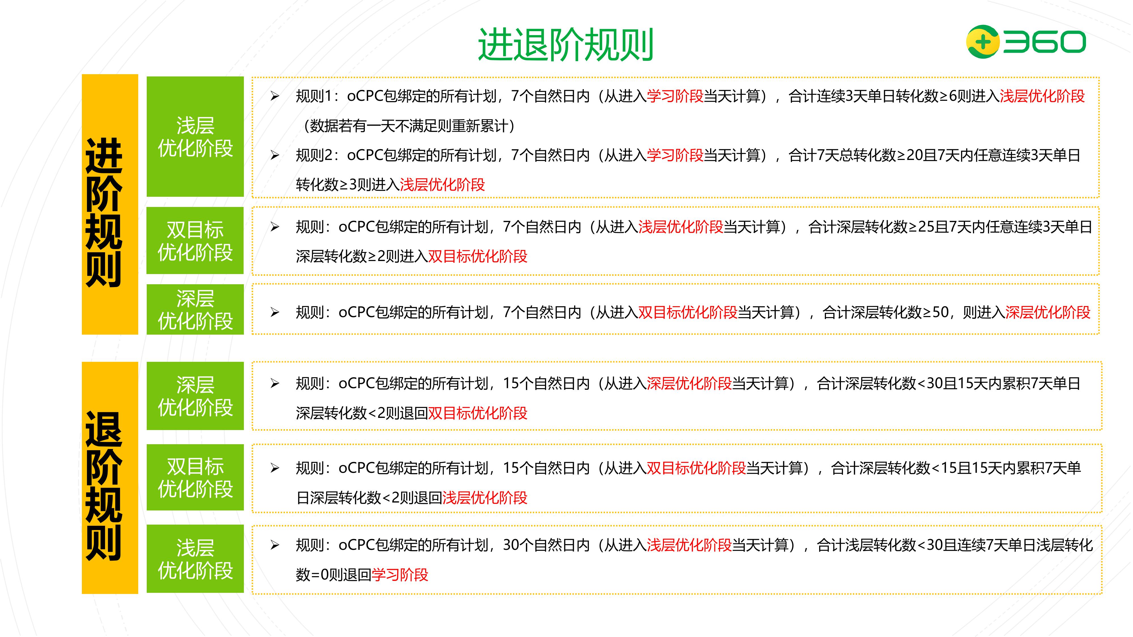Click the arrow bullet before 规则1
Screen dimensions: 1133x637
click(x=275, y=96)
